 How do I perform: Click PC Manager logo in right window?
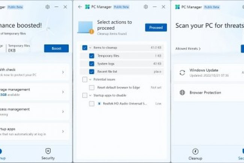click(x=178, y=7)
